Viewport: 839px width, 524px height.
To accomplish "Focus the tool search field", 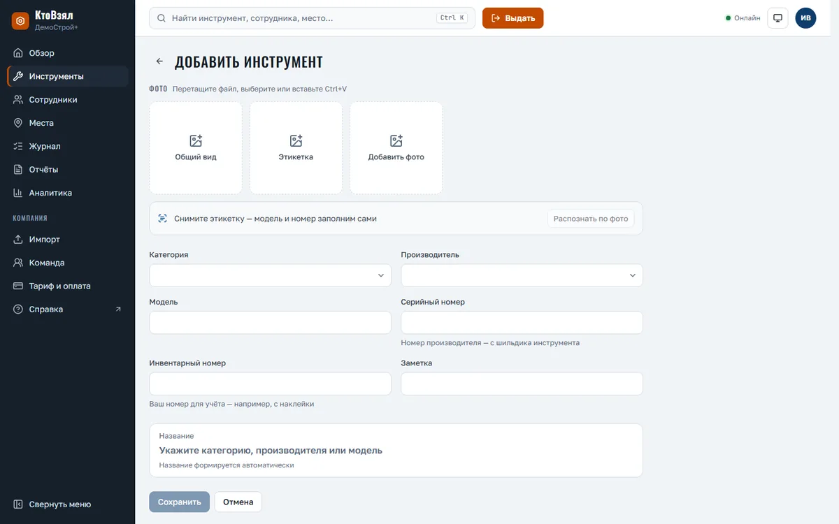I will tap(312, 18).
